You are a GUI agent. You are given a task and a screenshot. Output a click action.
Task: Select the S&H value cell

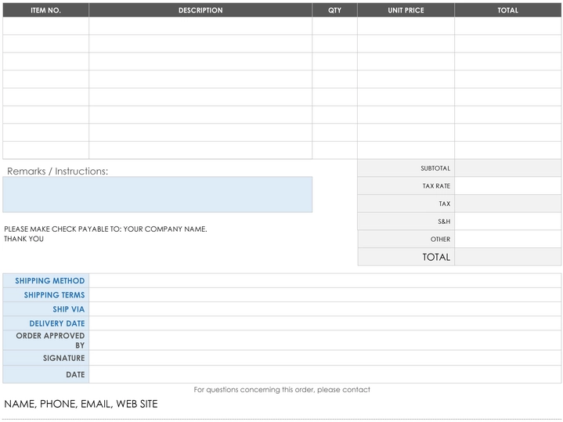coord(507,222)
